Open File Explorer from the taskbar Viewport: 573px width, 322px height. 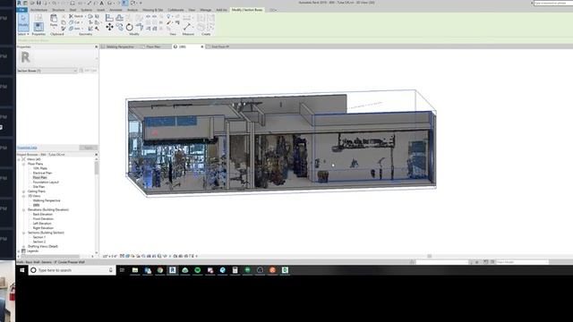[x=135, y=270]
